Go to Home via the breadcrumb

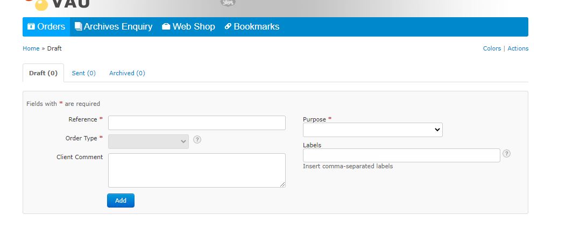click(x=31, y=48)
